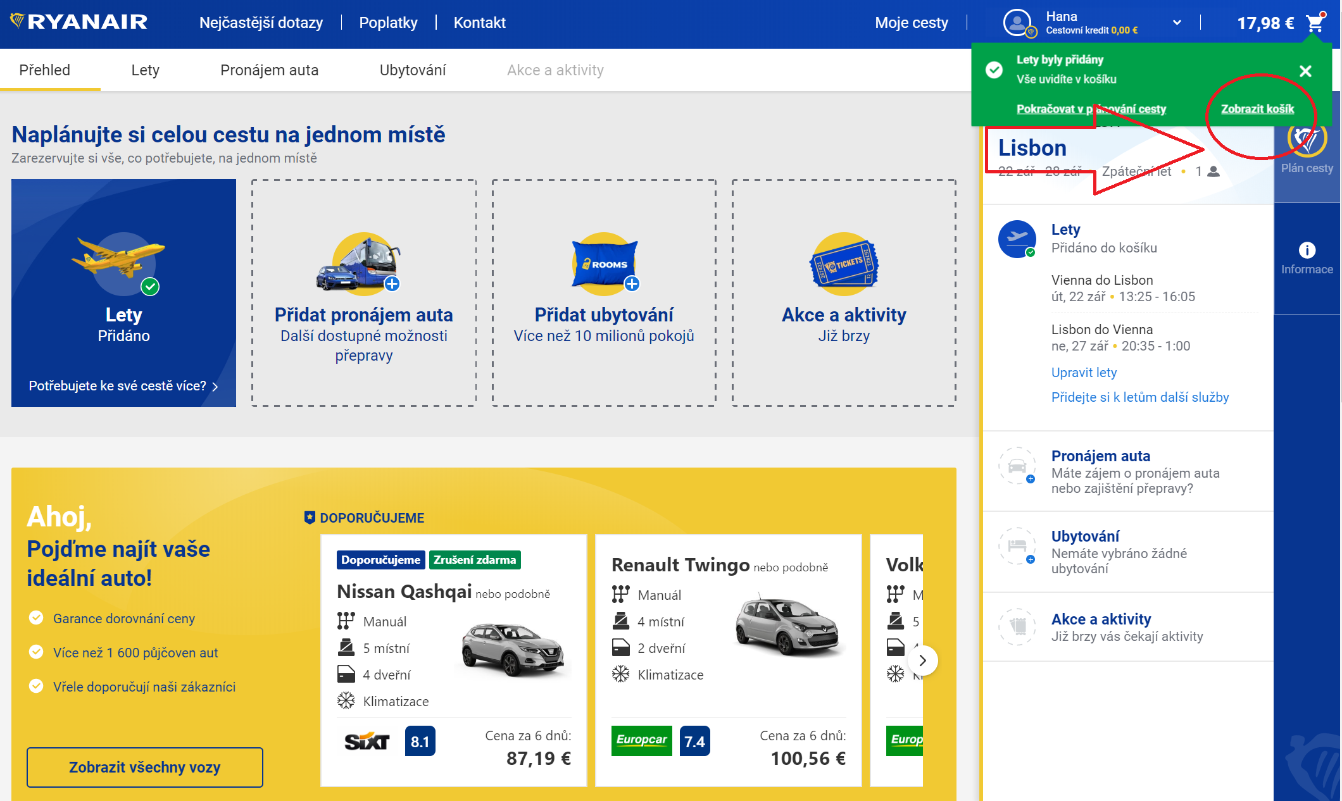Expand the Hana account dropdown arrow
Image resolution: width=1342 pixels, height=801 pixels.
(1177, 23)
